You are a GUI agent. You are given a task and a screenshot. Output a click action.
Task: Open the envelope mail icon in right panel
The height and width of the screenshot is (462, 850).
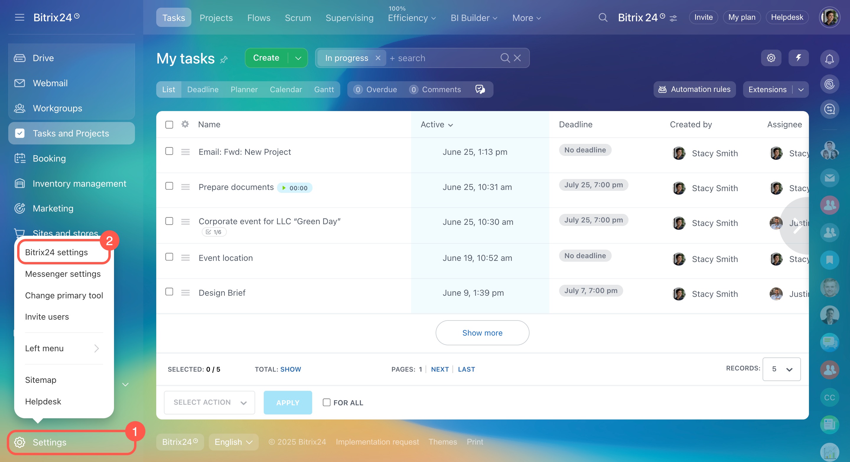pos(829,178)
